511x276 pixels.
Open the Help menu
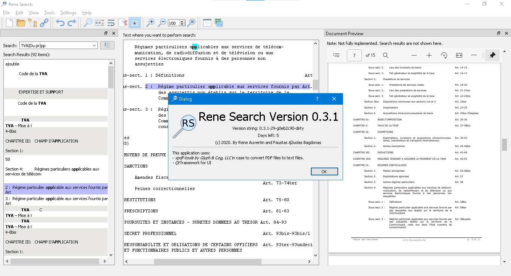87,13
